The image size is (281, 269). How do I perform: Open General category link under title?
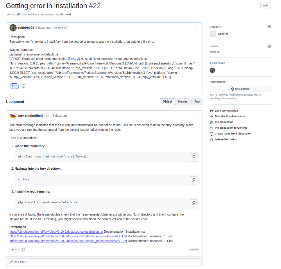tap(65, 14)
